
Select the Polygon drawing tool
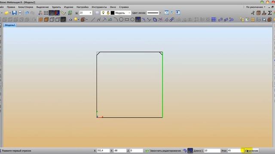click(x=132, y=19)
